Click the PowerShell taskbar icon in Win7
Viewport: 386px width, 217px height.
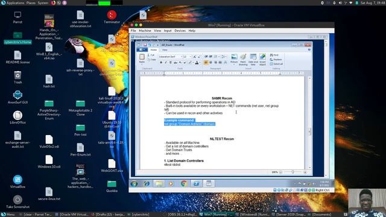click(196, 183)
